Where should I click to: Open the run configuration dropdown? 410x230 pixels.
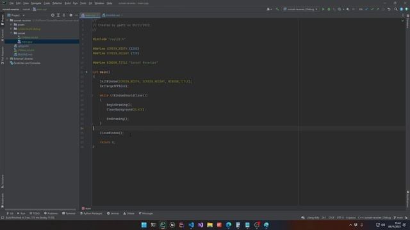(300, 9)
